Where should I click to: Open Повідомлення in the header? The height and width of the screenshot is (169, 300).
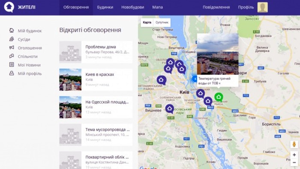pyautogui.click(x=216, y=7)
